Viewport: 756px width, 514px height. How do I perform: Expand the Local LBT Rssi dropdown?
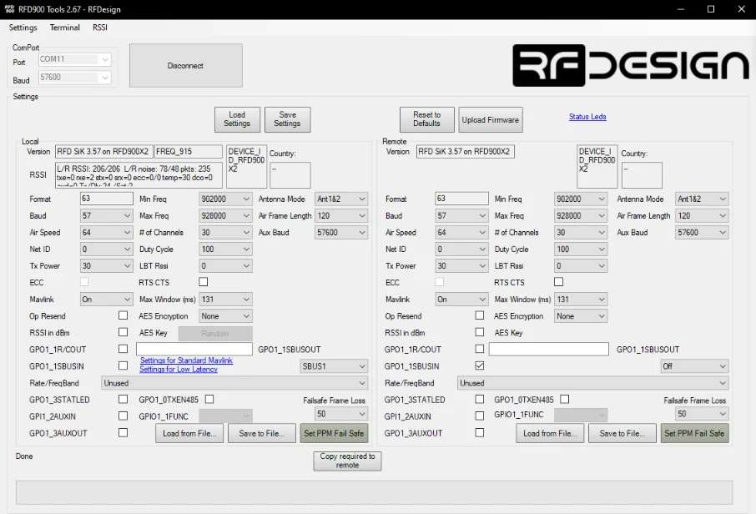coord(225,265)
